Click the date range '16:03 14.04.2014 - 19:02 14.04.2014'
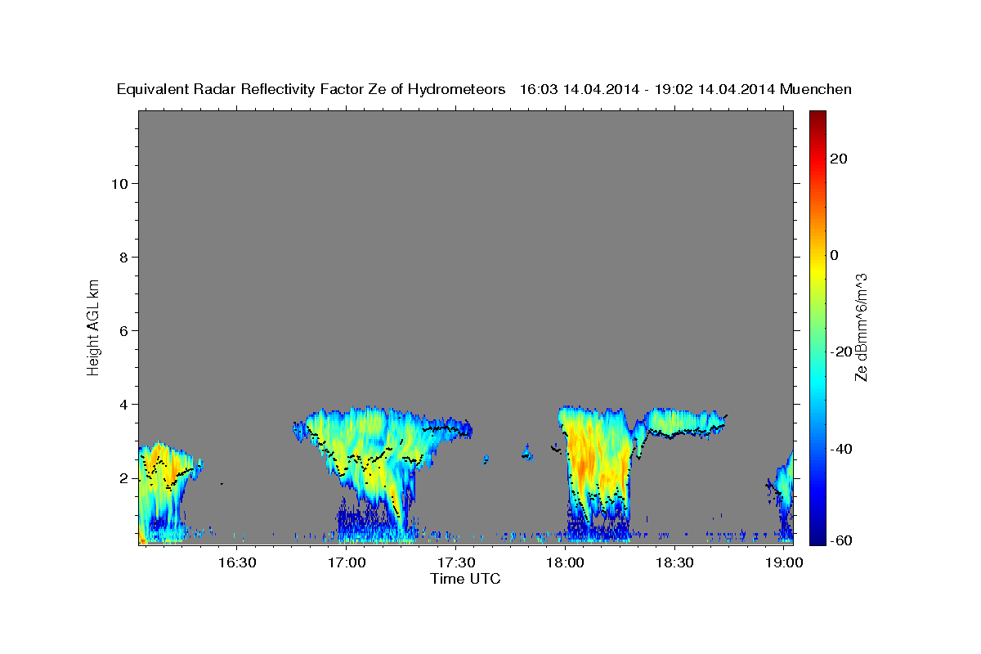This screenshot has height=654, width=981. point(647,90)
